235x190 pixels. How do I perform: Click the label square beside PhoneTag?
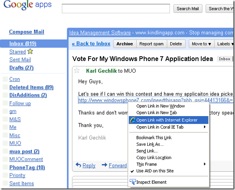[x=5, y=167]
